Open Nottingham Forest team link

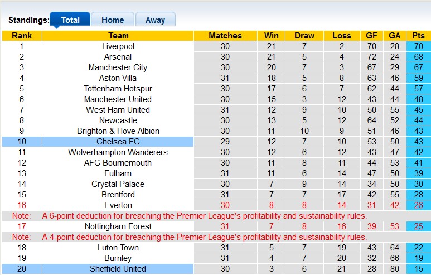118,226
